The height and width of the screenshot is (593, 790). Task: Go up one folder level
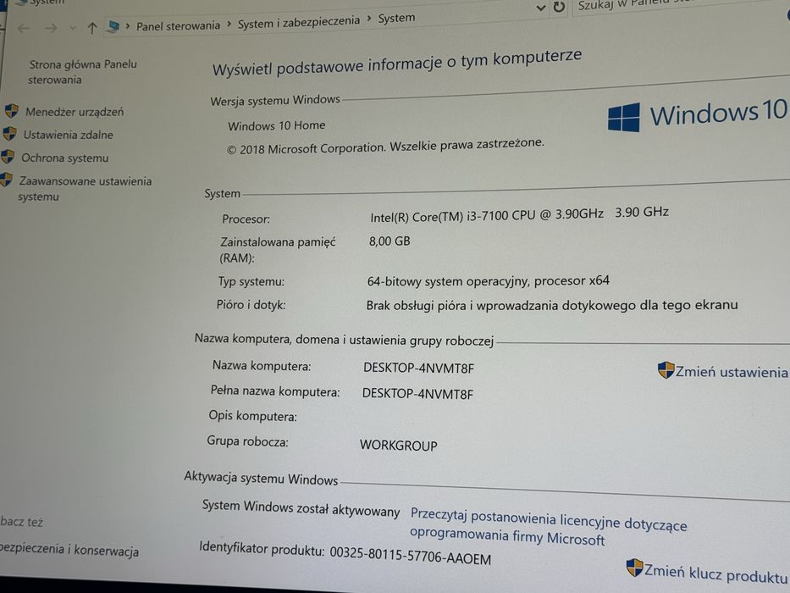(x=92, y=28)
